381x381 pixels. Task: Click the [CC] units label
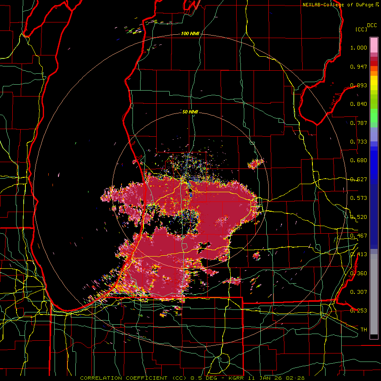tap(362, 29)
